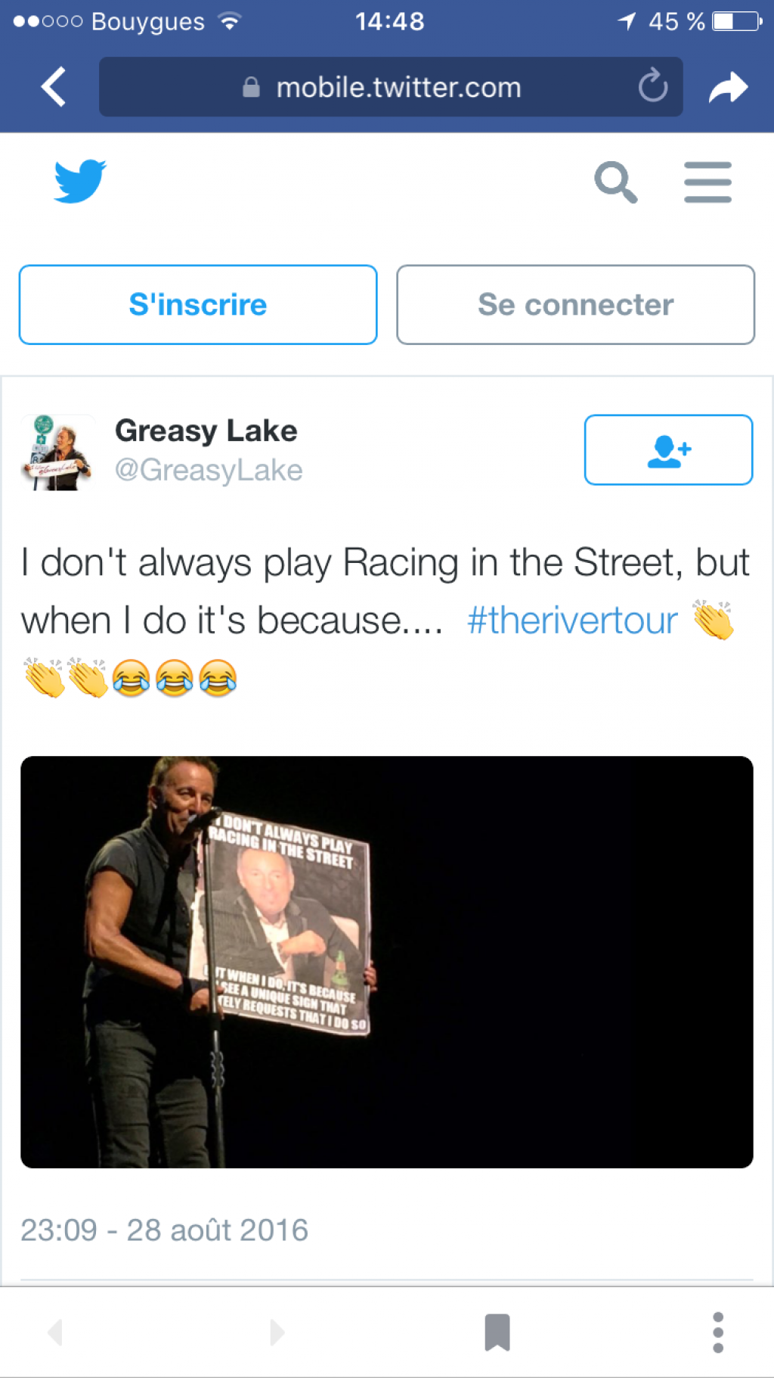Follow Greasy Lake with add-user button
Viewport: 774px width, 1378px height.
(668, 449)
